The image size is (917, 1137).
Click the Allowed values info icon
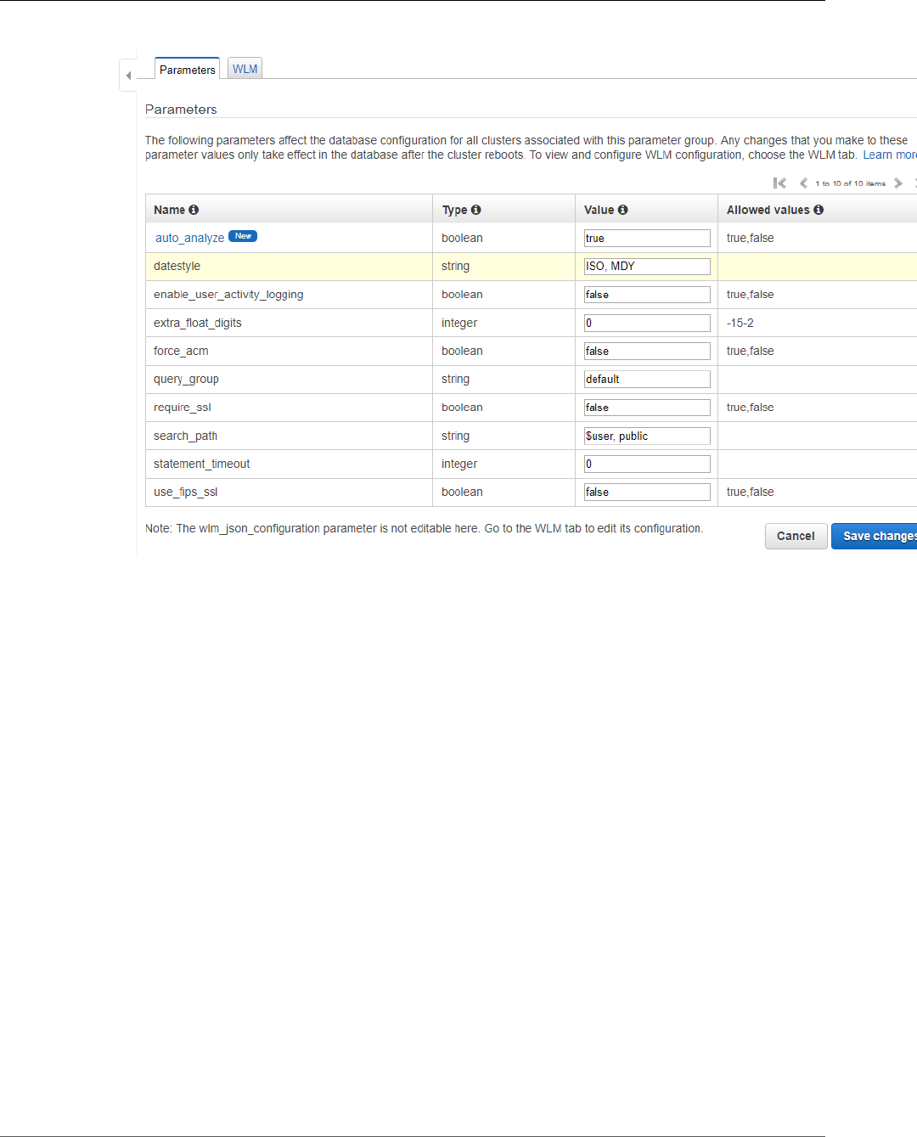819,210
